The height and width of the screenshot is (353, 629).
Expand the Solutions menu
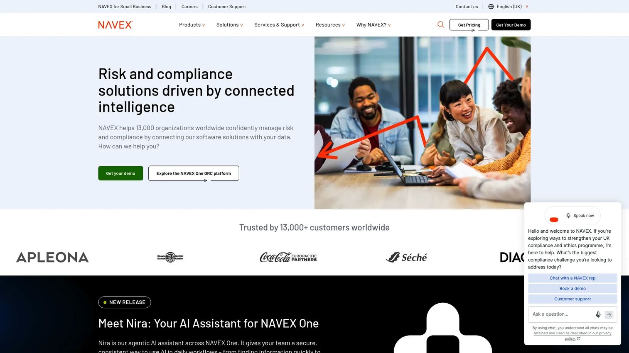pos(230,25)
